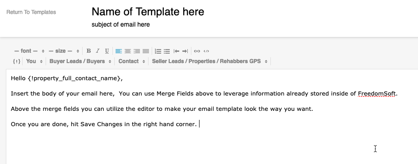Open the font dropdown
Image resolution: width=418 pixels, height=164 pixels.
29,51
